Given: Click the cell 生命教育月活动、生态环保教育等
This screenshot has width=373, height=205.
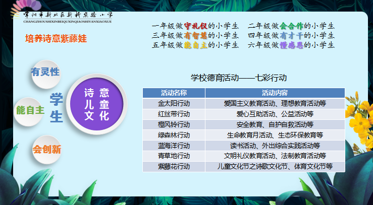Looking at the screenshot, I should pyautogui.click(x=275, y=135).
